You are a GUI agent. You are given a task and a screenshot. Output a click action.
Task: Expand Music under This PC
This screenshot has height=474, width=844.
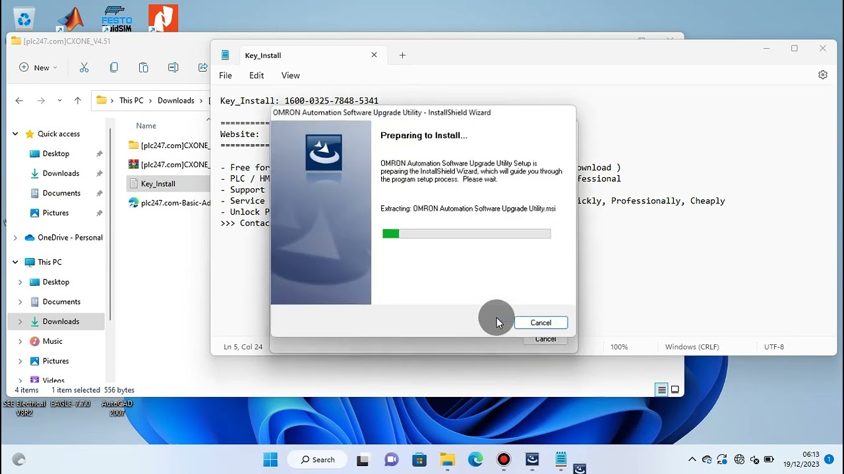coord(20,341)
